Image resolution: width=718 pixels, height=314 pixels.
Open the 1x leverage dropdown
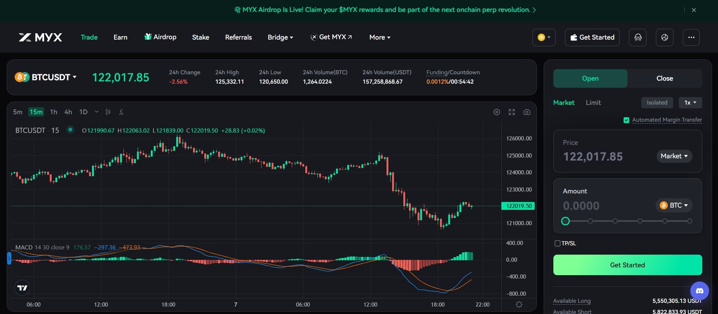click(x=690, y=103)
